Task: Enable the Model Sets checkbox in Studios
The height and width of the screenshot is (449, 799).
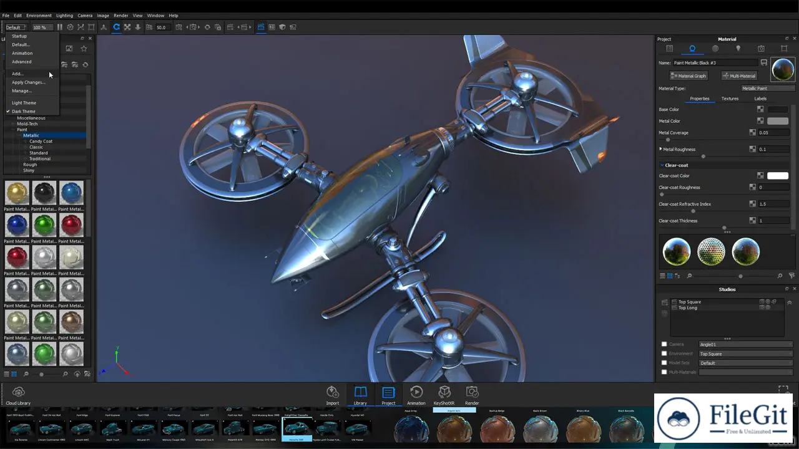Action: tap(664, 363)
